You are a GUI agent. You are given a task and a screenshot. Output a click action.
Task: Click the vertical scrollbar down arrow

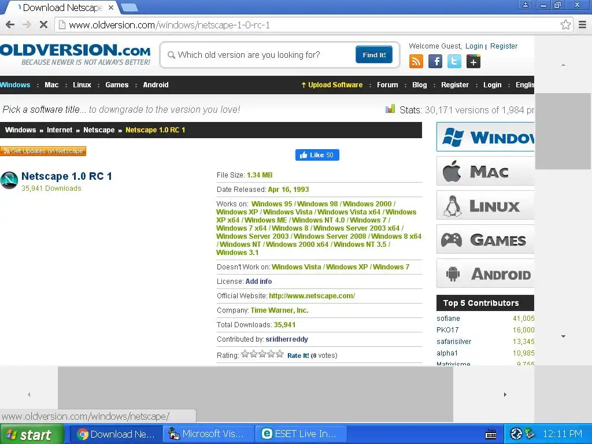click(563, 336)
